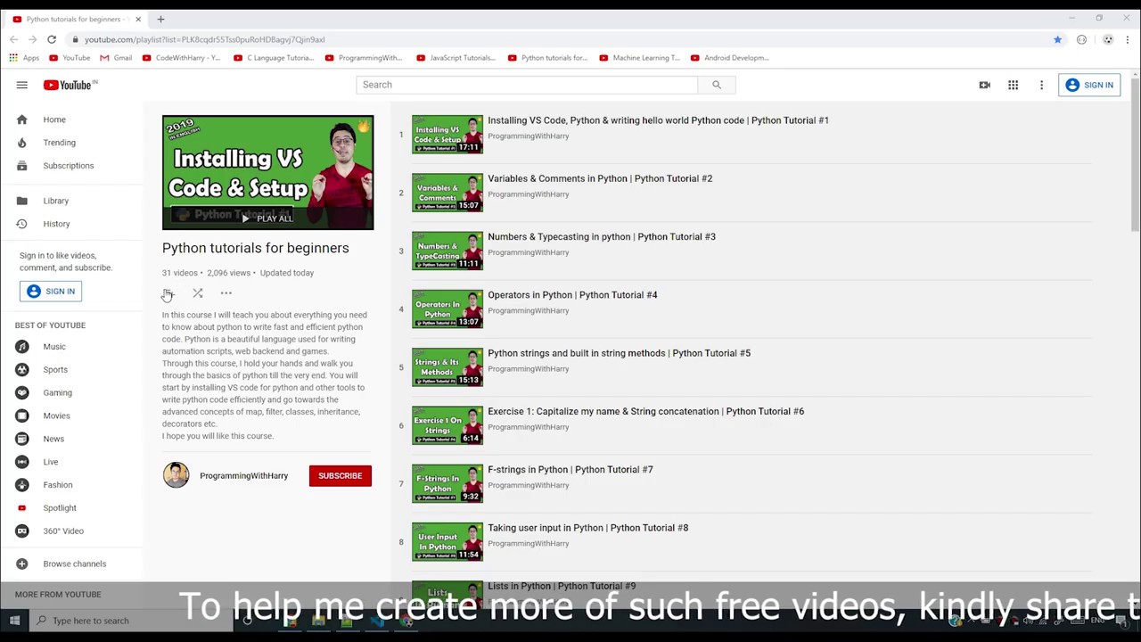Click Browse channels plus icon

coord(21,564)
